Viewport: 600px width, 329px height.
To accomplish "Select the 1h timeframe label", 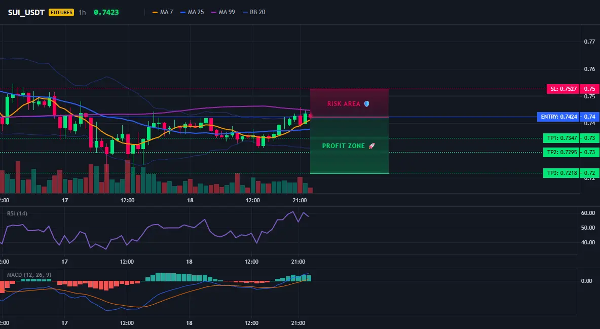I will click(82, 12).
